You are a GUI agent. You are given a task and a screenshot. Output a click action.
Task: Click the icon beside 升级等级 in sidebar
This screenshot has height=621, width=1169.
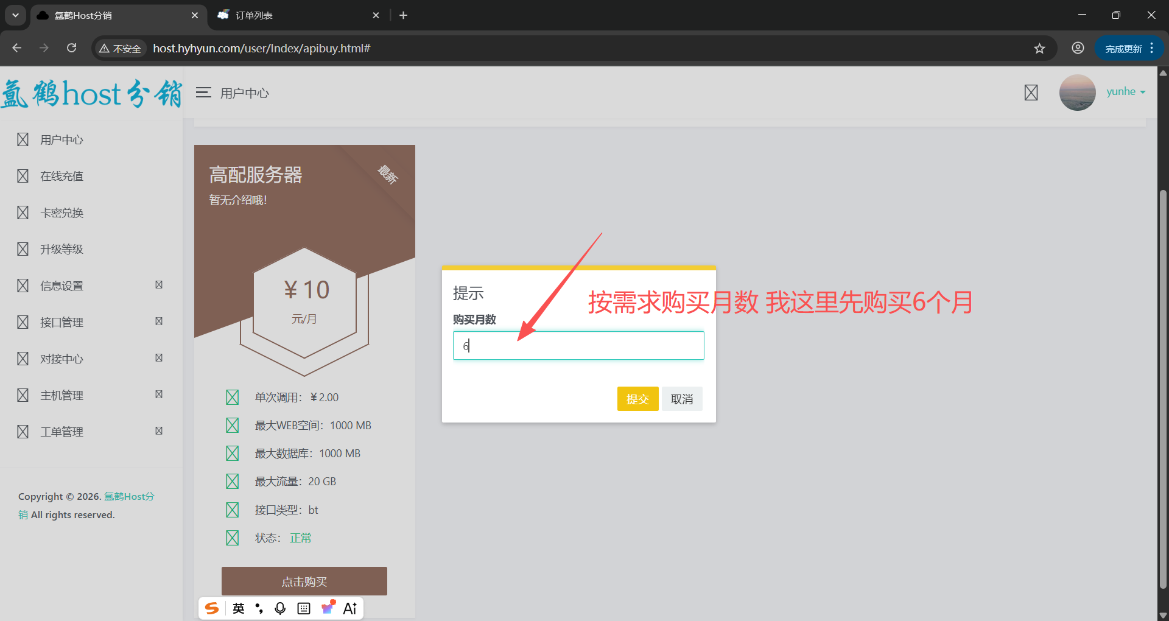click(23, 249)
